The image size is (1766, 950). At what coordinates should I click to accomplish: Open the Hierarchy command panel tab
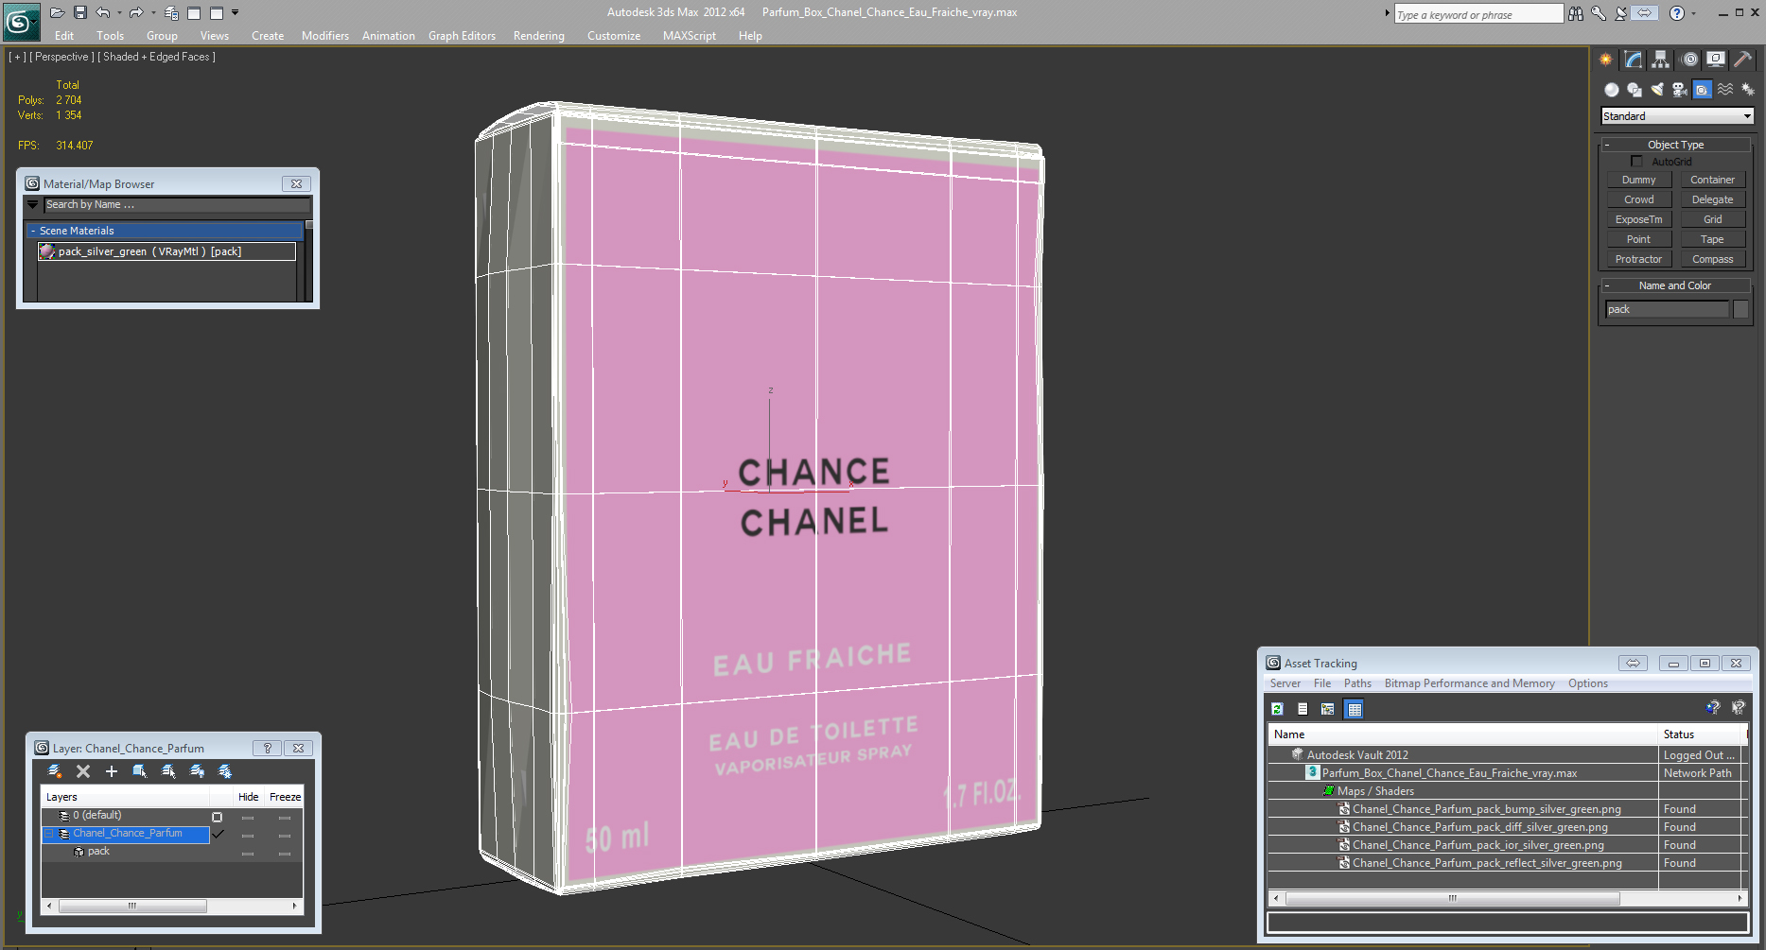(1661, 60)
